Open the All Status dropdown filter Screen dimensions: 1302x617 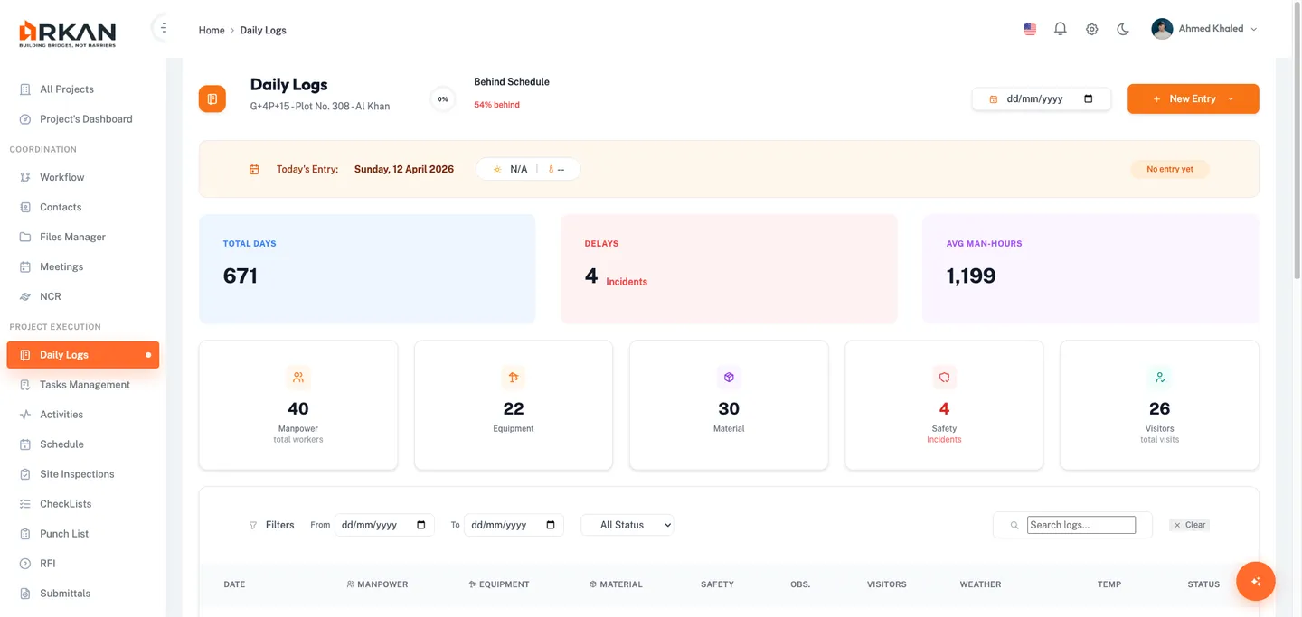click(x=627, y=525)
